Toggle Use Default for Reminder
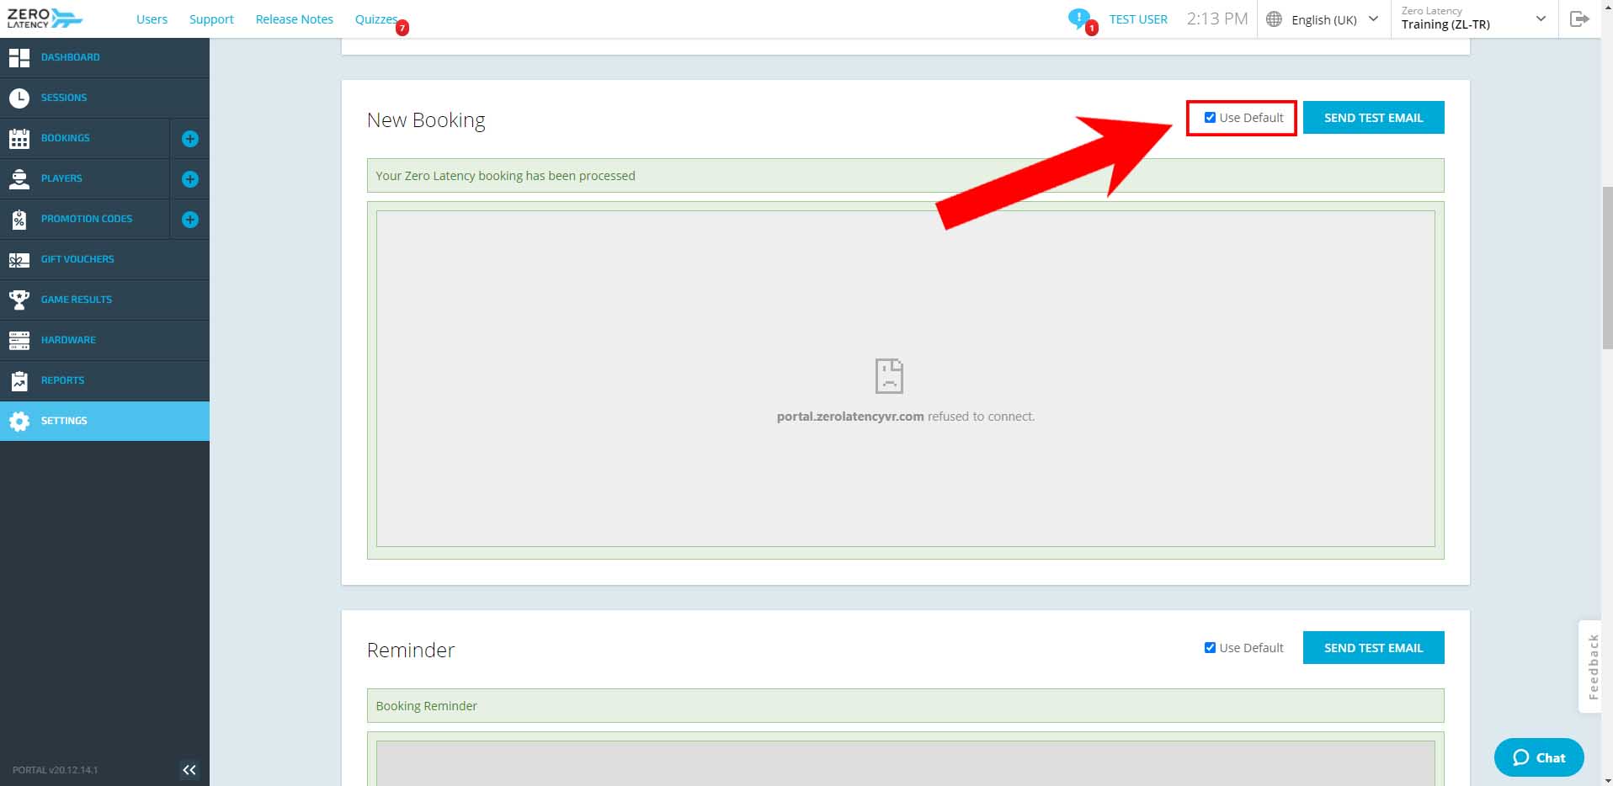Viewport: 1613px width, 786px height. tap(1210, 648)
